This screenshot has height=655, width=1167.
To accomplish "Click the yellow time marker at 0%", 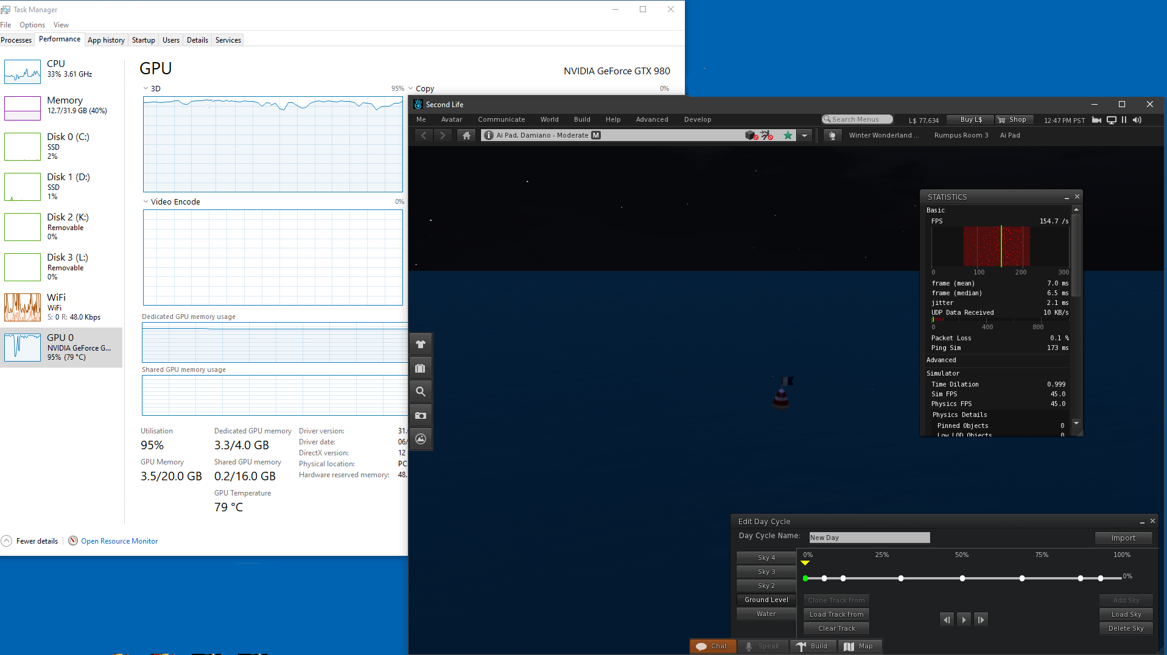I will point(805,563).
